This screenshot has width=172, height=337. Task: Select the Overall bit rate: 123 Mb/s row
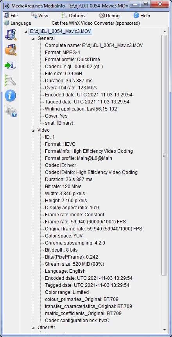tap(71, 88)
